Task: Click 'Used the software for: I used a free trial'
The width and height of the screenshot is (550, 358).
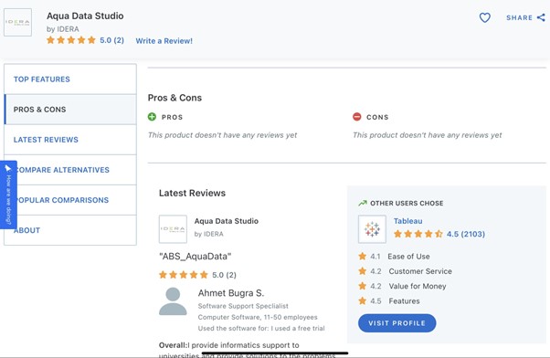Action: (x=261, y=329)
